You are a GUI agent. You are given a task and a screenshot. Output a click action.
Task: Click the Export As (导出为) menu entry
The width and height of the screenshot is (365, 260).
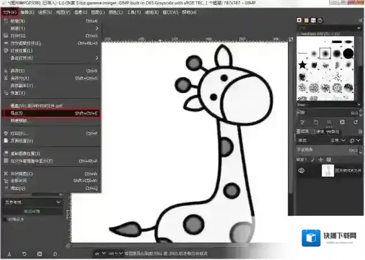pyautogui.click(x=23, y=113)
